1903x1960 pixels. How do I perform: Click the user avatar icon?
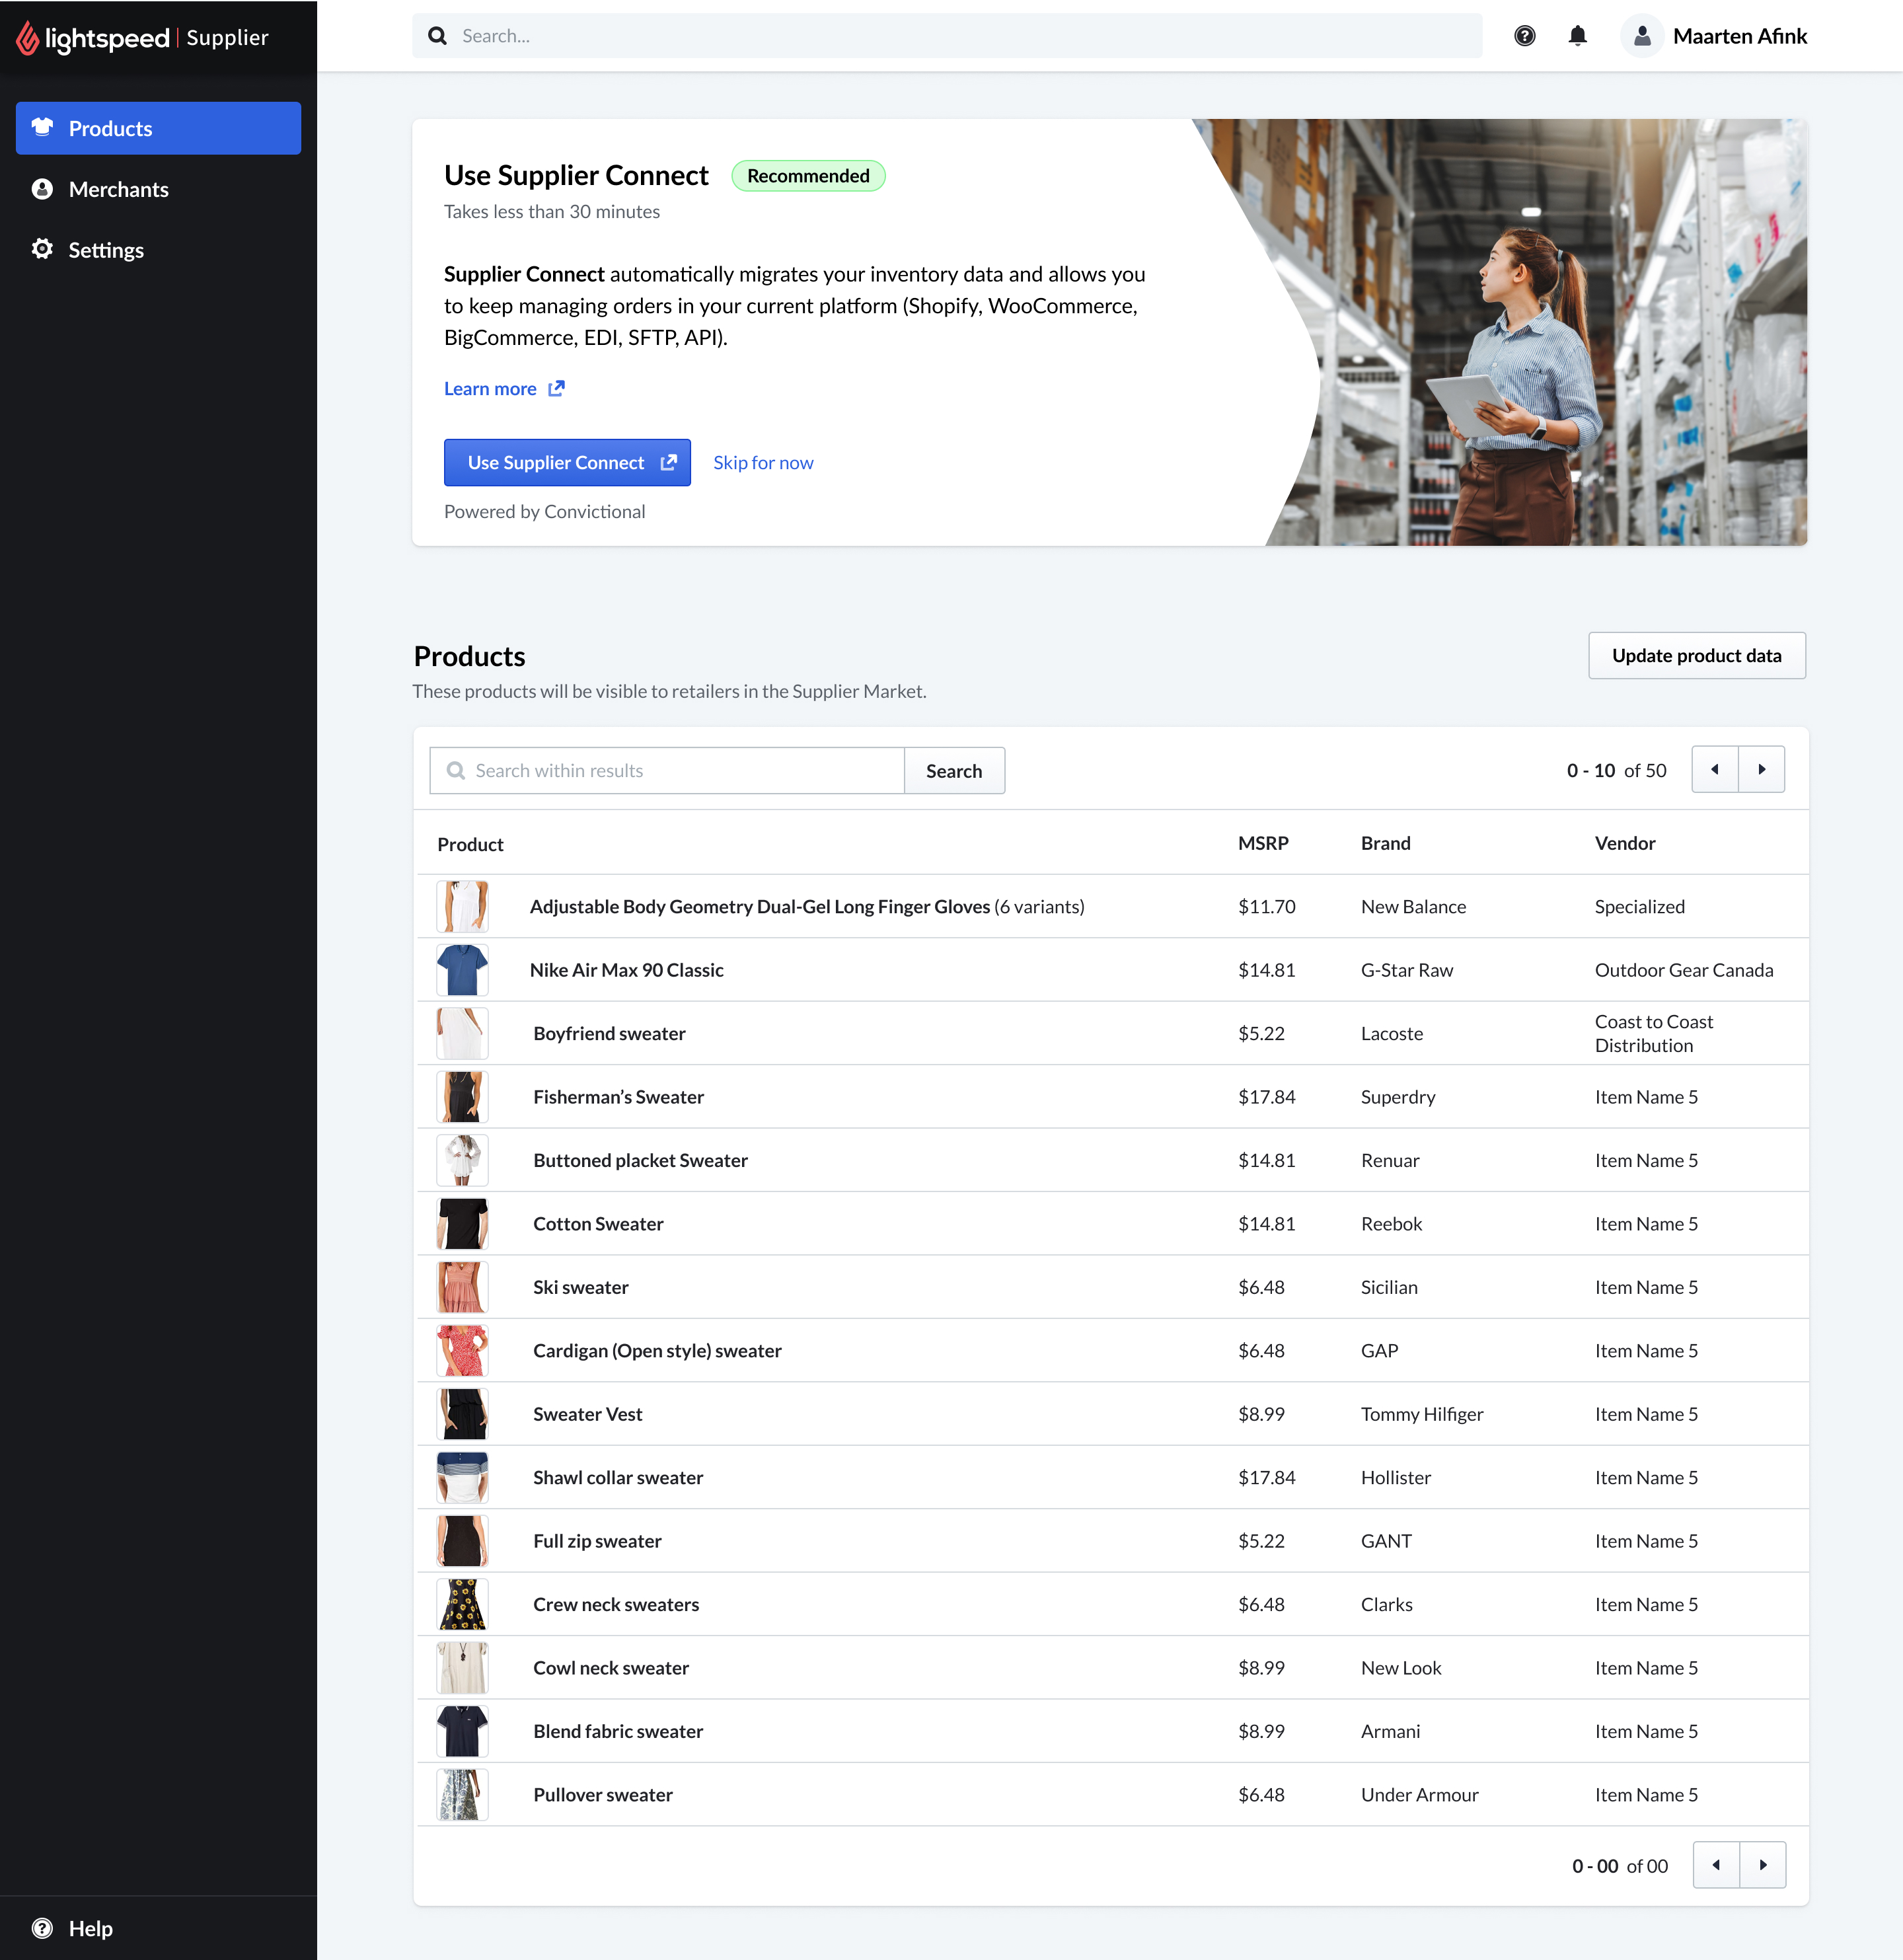pos(1642,36)
